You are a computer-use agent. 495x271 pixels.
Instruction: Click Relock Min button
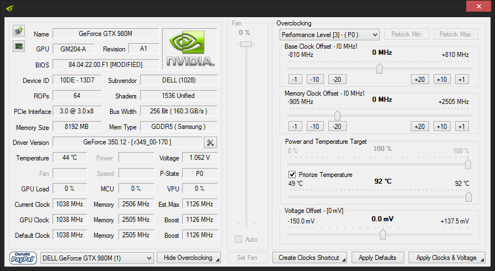point(406,34)
